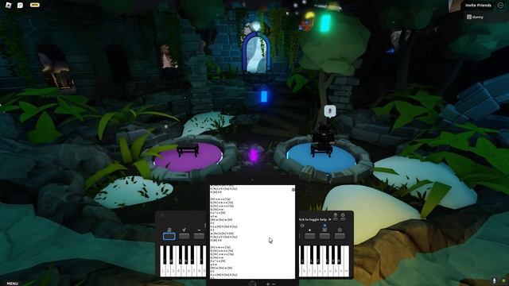This screenshot has width=509, height=286.
Task: Open the Roblox main menu logo
Action: [x=9, y=6]
